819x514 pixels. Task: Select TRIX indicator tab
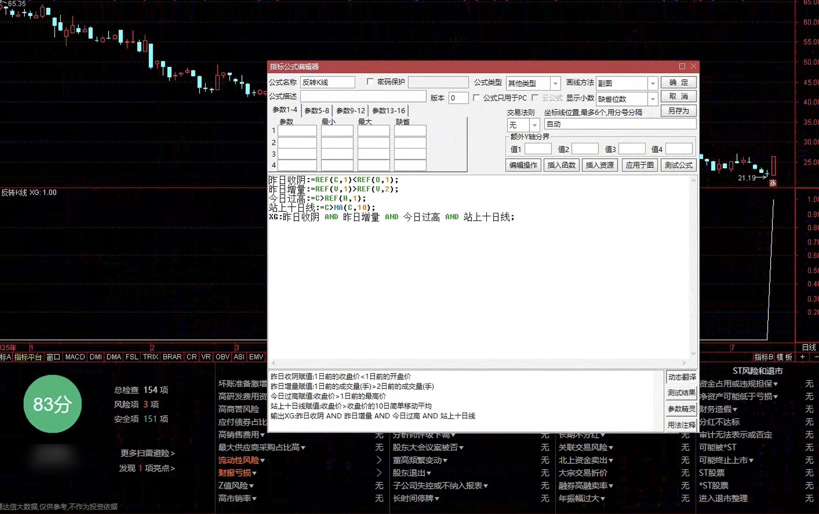pos(151,357)
